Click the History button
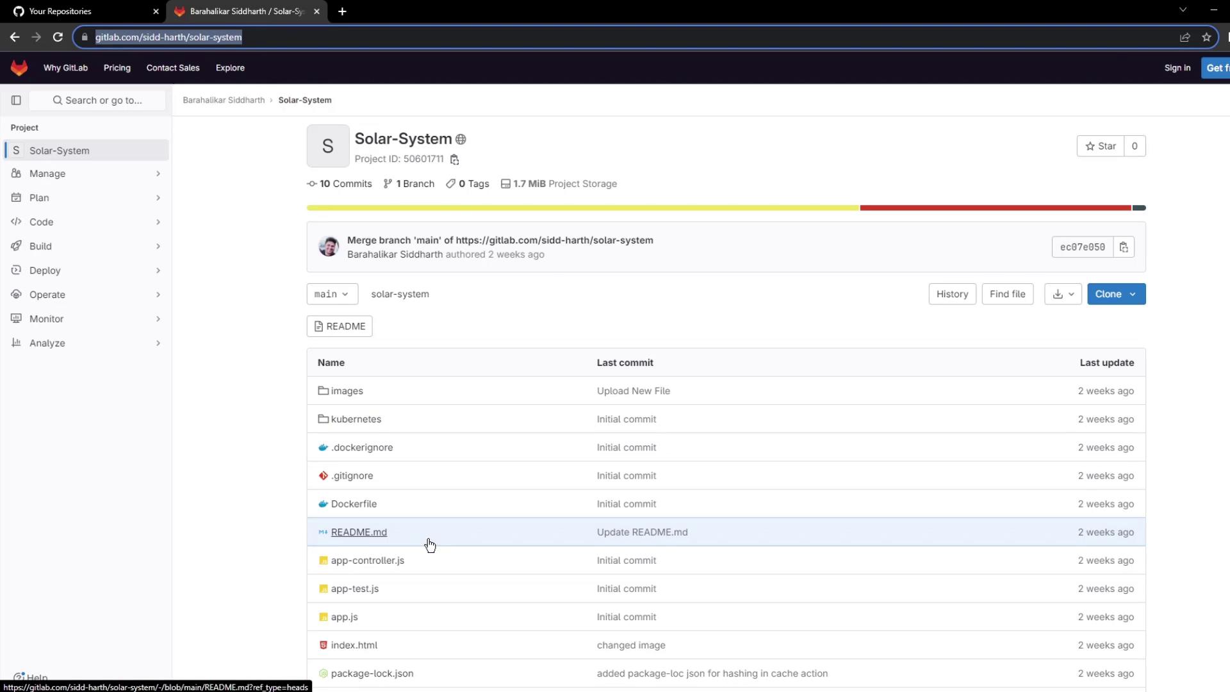1230x692 pixels. [952, 294]
